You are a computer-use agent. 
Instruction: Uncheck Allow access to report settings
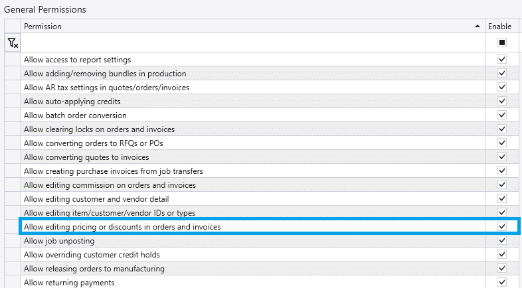(x=501, y=59)
